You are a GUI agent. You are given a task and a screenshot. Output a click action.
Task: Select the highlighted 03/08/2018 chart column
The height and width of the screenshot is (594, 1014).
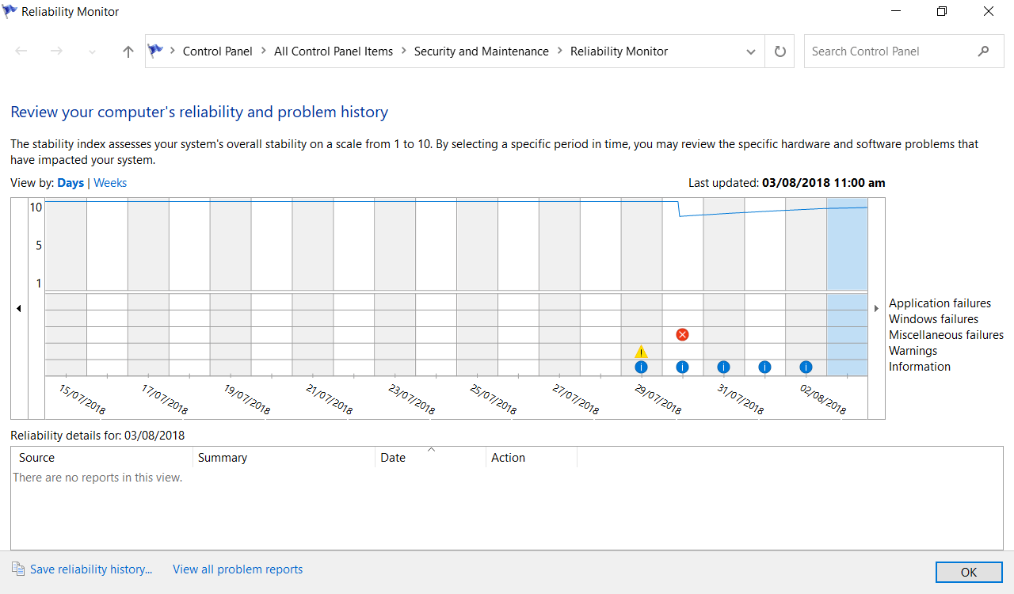[847, 287]
